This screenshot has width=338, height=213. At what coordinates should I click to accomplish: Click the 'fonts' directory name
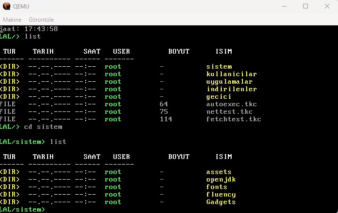(217, 187)
